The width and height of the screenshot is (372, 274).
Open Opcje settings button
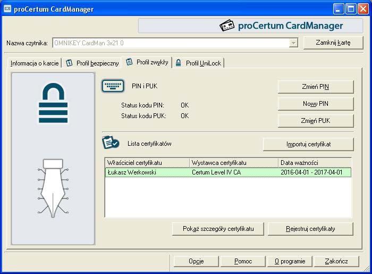coord(196,261)
